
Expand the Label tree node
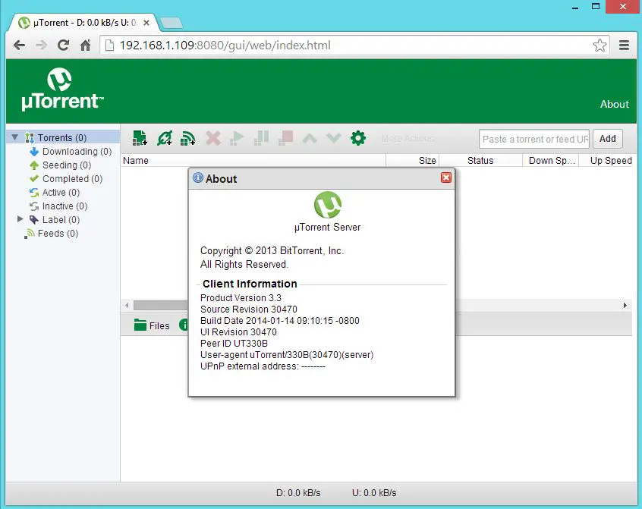click(x=20, y=220)
